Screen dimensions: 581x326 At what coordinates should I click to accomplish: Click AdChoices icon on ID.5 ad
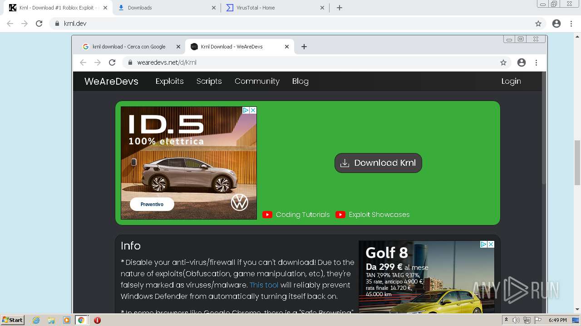click(246, 110)
